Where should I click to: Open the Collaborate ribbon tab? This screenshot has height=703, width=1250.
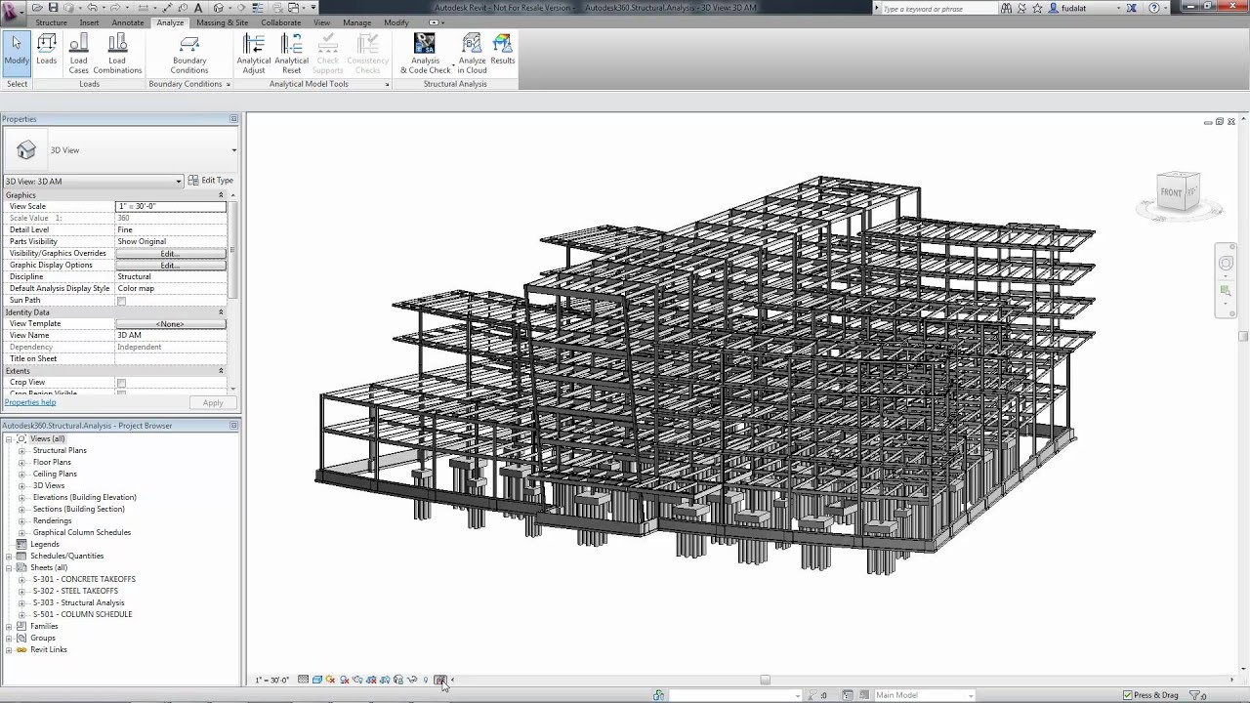pos(280,22)
